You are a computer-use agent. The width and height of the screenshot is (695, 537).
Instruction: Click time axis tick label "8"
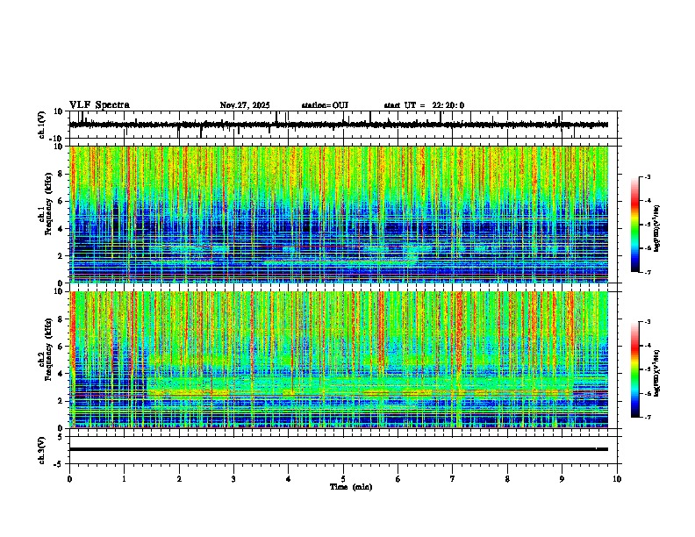(507, 479)
